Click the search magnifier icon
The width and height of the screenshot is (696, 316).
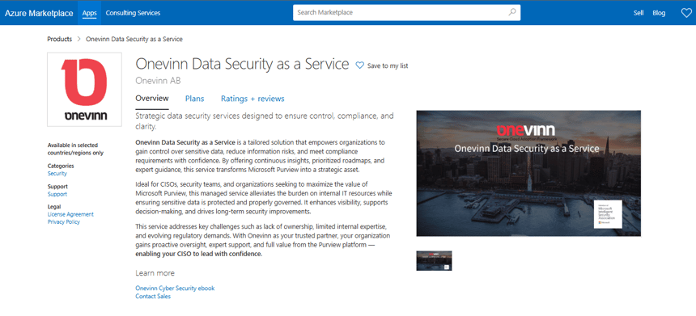pos(511,12)
